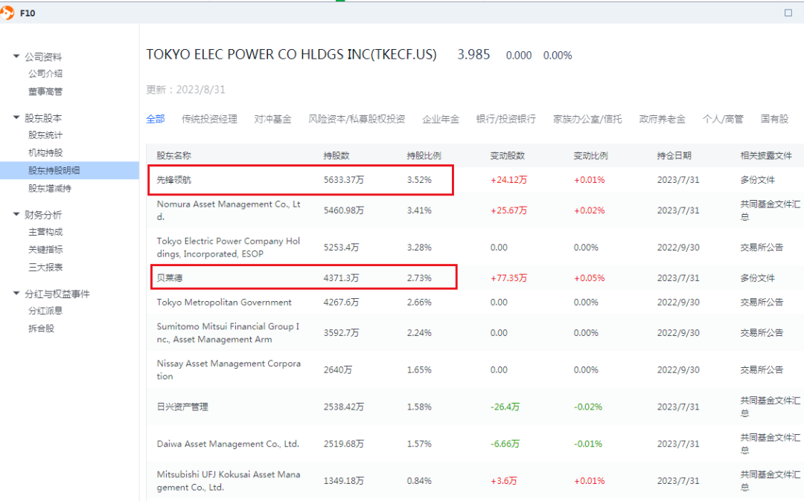
Task: Collapse the 股东股本 sidebar section
Action: pyautogui.click(x=16, y=117)
